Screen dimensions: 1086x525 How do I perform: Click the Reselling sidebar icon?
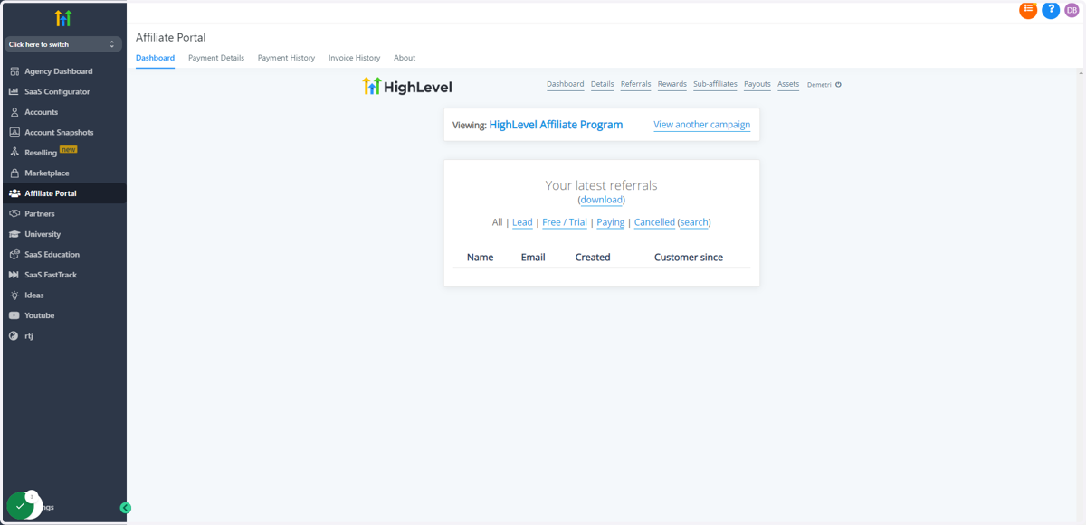[14, 153]
